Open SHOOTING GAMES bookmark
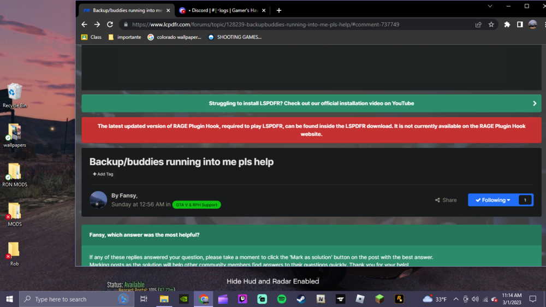546x307 pixels. point(235,37)
